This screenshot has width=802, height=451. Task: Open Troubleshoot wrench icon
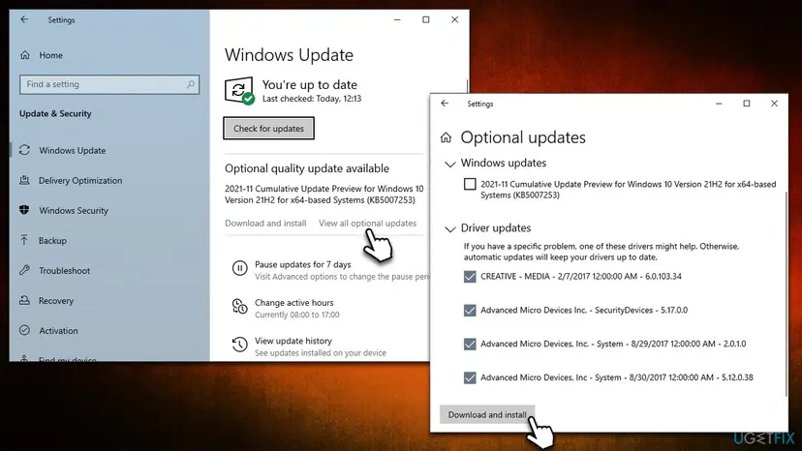pos(24,270)
